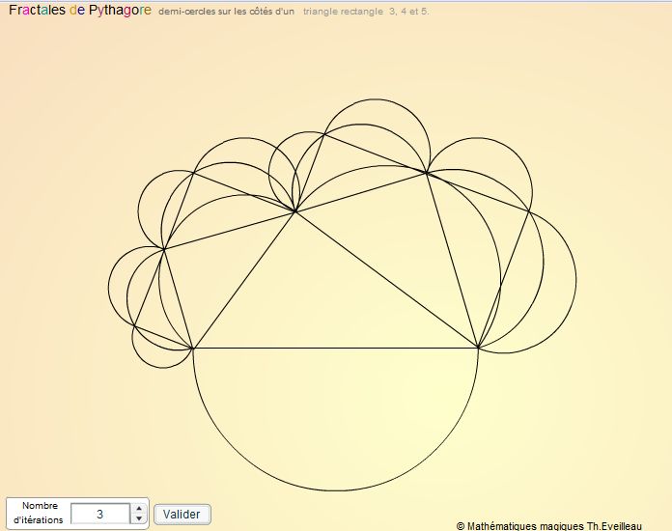Click the 'Fractales de Pythagore' title
Viewport: 672px width, 531px height.
tap(80, 10)
